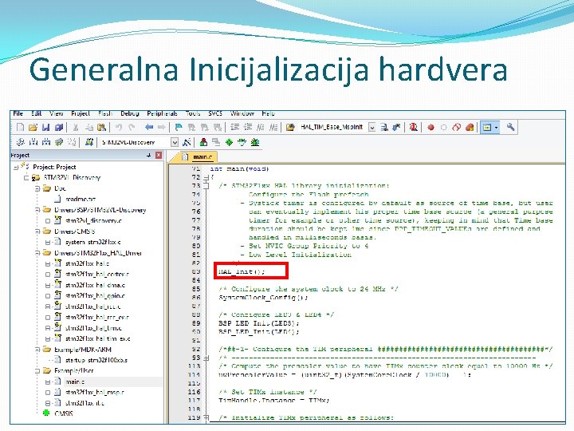Open the HAL_TIM_Base_MspInit search dropdown arrow

click(372, 128)
